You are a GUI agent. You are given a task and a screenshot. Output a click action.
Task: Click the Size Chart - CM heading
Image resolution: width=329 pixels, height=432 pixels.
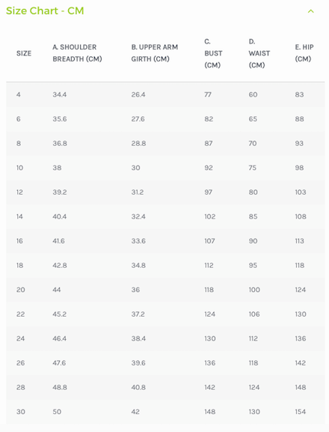45,10
